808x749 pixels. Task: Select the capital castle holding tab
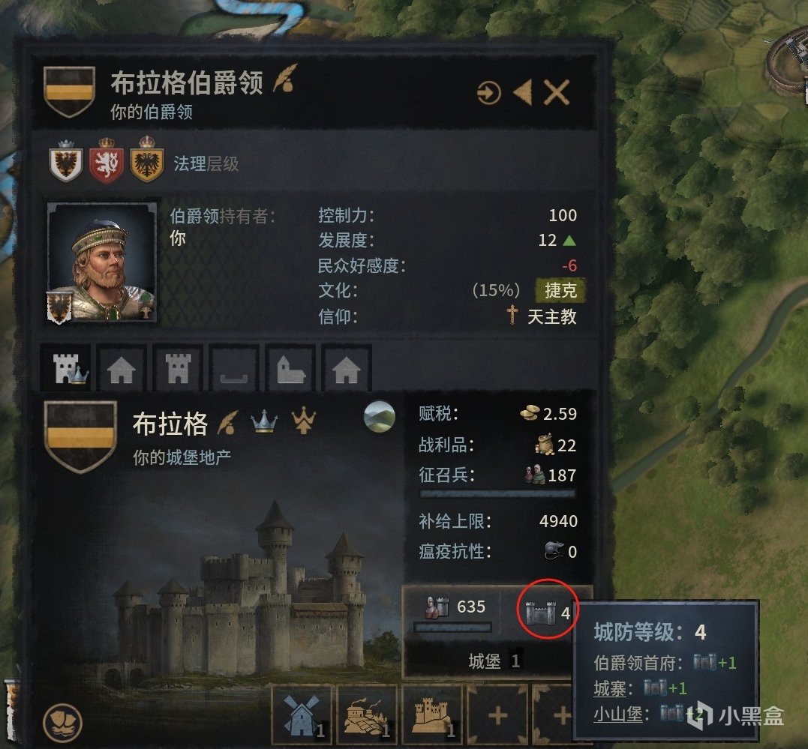(67, 368)
